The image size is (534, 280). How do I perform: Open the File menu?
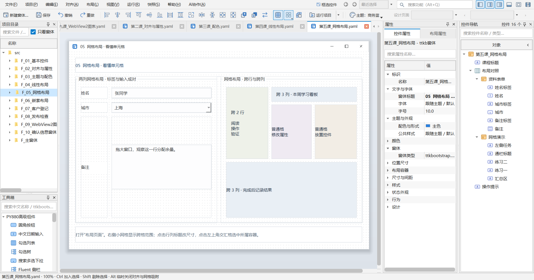click(x=11, y=4)
